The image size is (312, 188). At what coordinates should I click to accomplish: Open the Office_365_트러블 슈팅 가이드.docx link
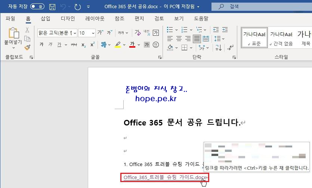(x=165, y=177)
